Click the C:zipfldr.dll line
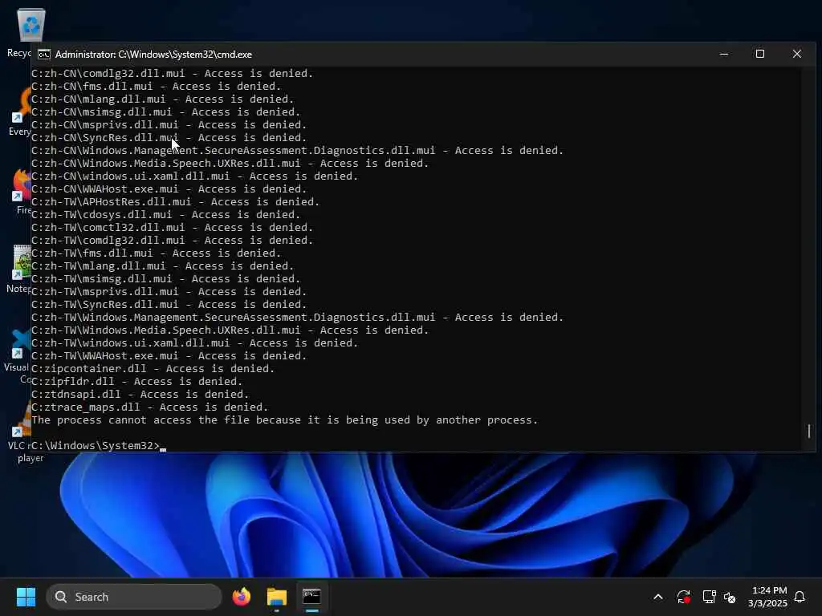This screenshot has height=616, width=822. point(137,381)
